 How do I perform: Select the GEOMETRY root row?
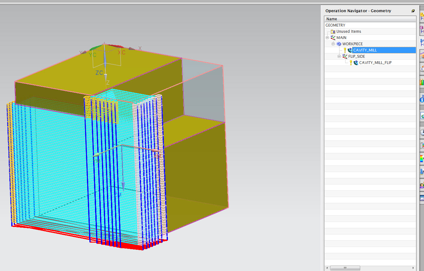(x=371, y=25)
